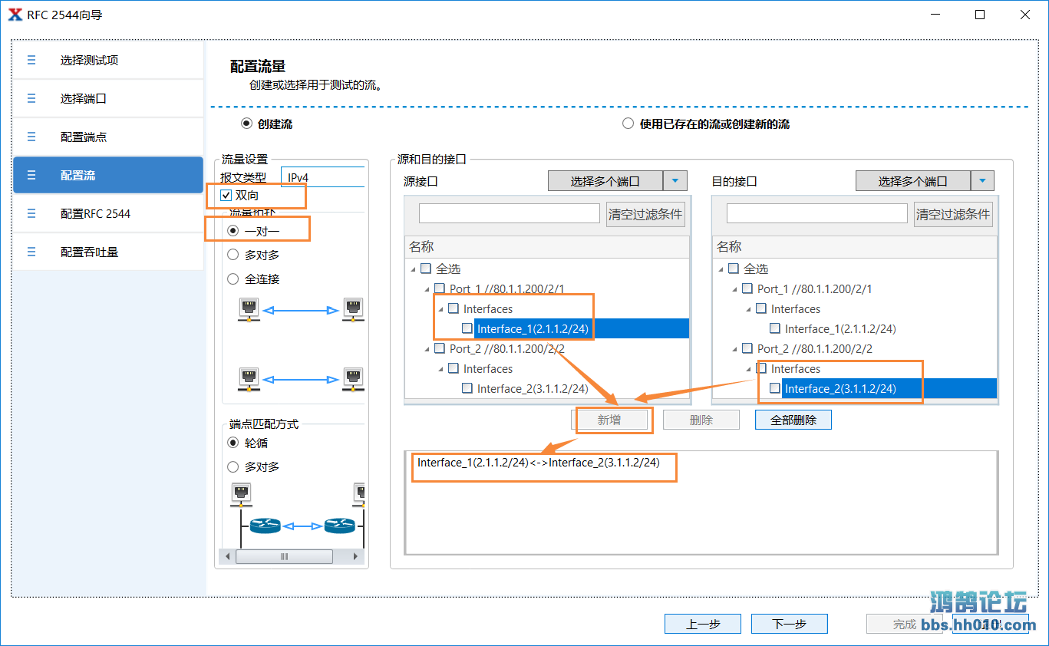This screenshot has height=646, width=1049.
Task: Choose 多对多 under 端点匹配方式
Action: pyautogui.click(x=233, y=466)
